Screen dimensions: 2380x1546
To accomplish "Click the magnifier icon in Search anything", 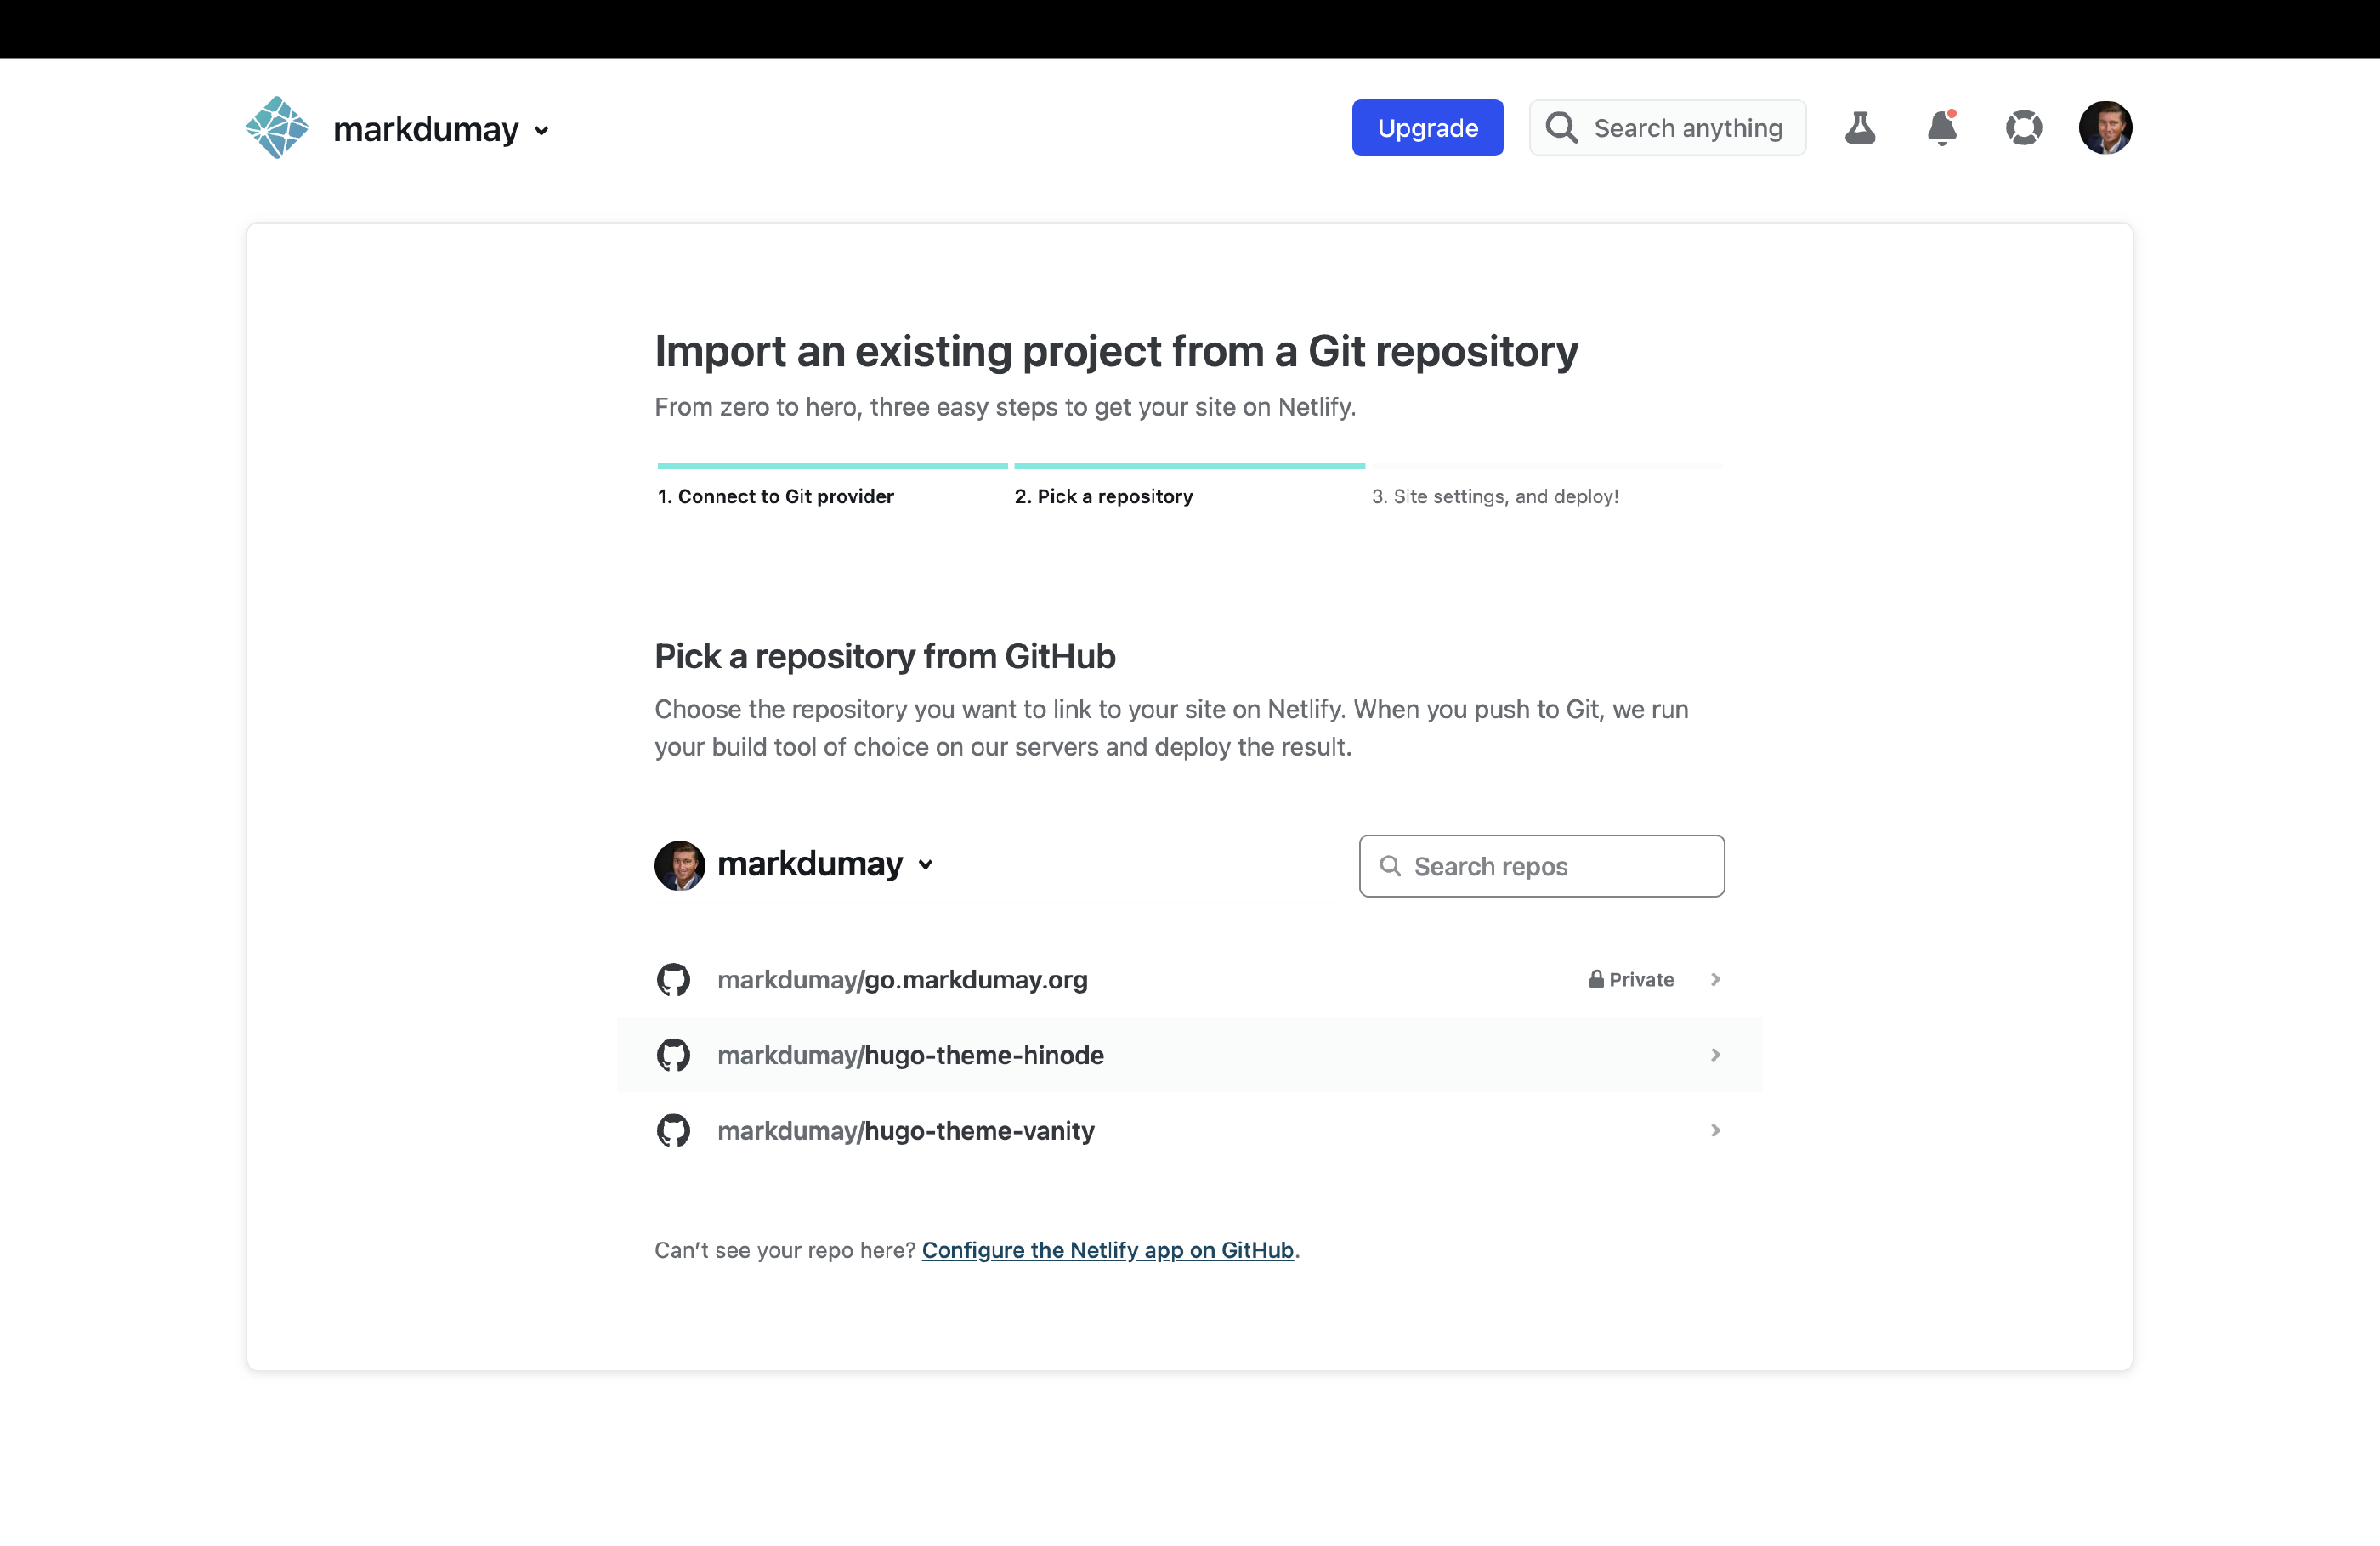I will pyautogui.click(x=1561, y=128).
